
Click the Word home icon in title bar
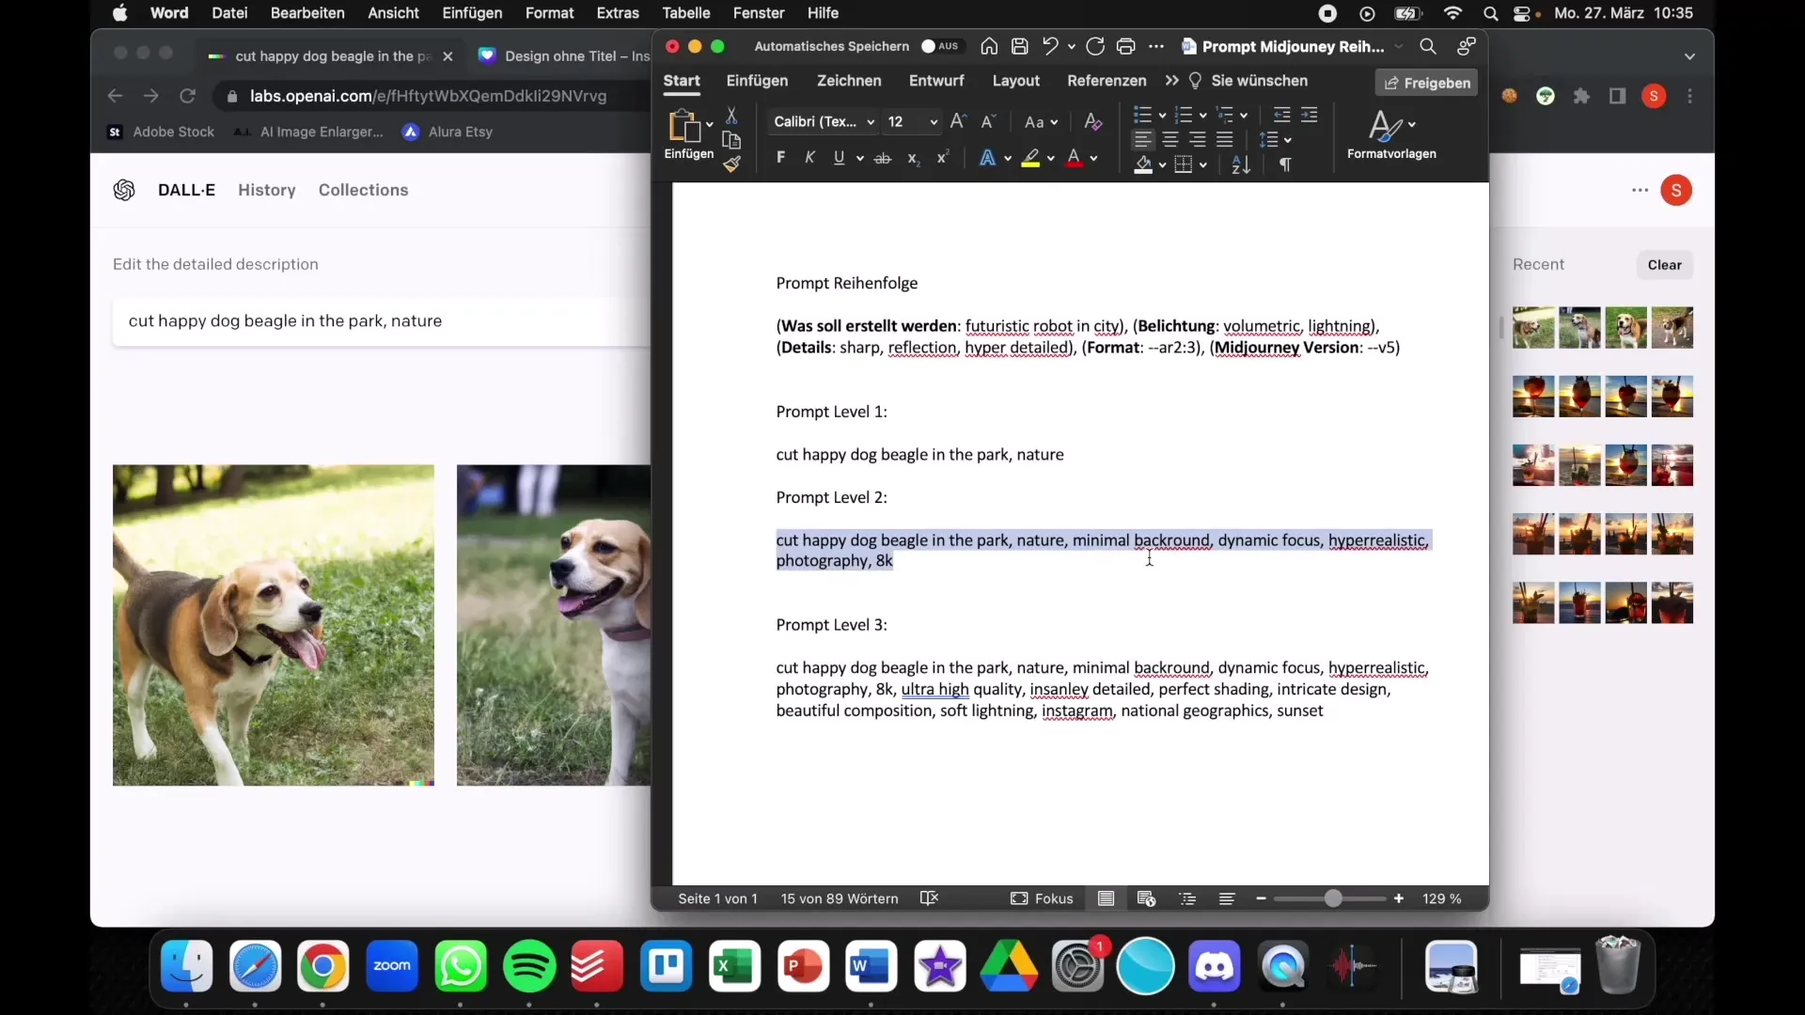tap(989, 46)
